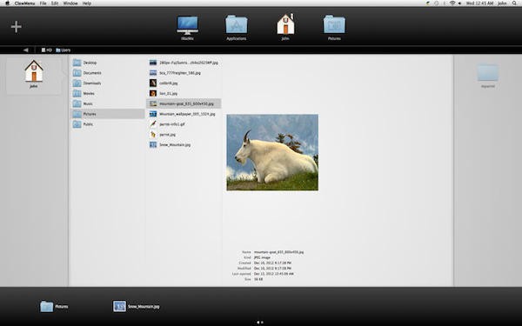Open the Help menu

86,3
